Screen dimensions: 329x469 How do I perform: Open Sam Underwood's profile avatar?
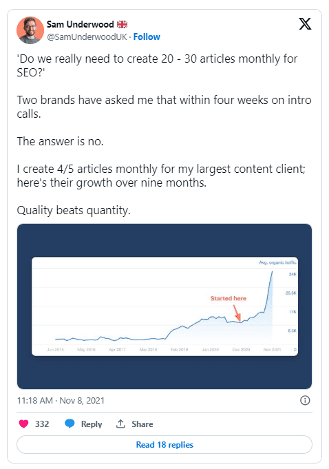click(30, 30)
